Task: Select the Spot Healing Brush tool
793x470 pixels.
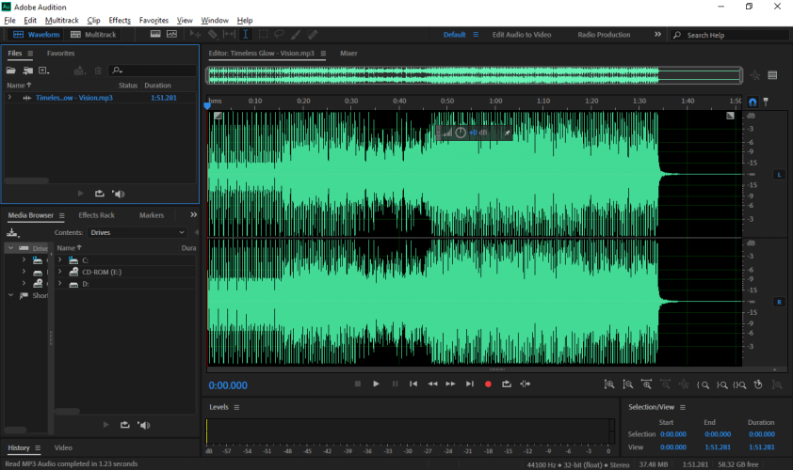Action: point(313,35)
